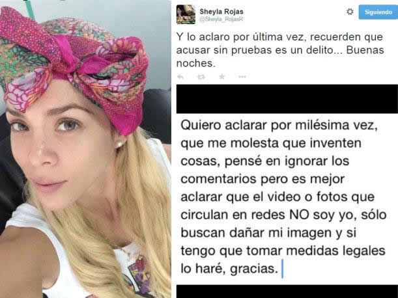
Task: Favorite the tweet with the star icon
Action: pos(222,77)
